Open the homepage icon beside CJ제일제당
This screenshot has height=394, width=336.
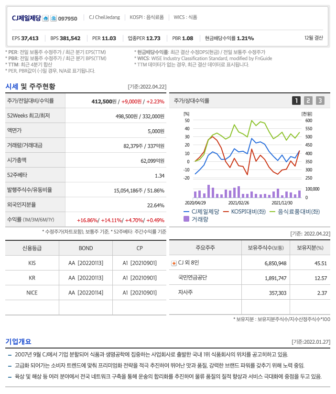tap(45, 18)
